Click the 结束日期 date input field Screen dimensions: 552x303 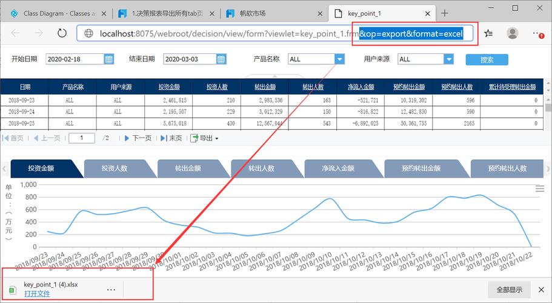190,59
